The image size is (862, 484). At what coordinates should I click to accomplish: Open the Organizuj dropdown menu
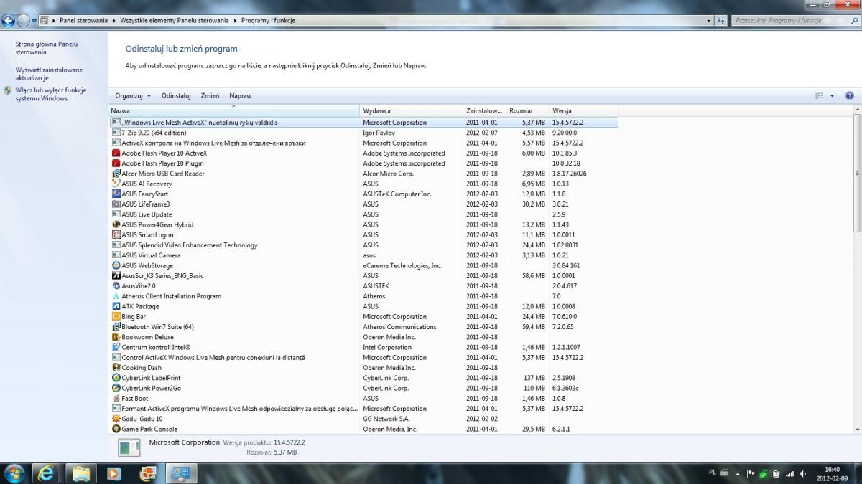click(x=133, y=95)
